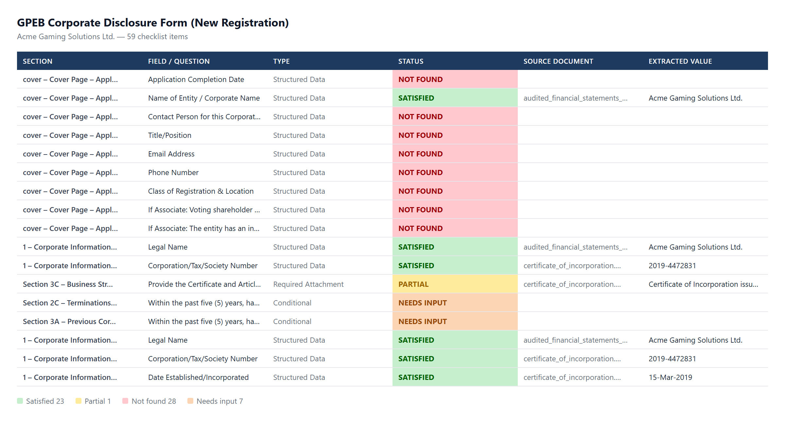Click the Contact Person for this Corporat... cell
785x441 pixels.
[x=204, y=117]
